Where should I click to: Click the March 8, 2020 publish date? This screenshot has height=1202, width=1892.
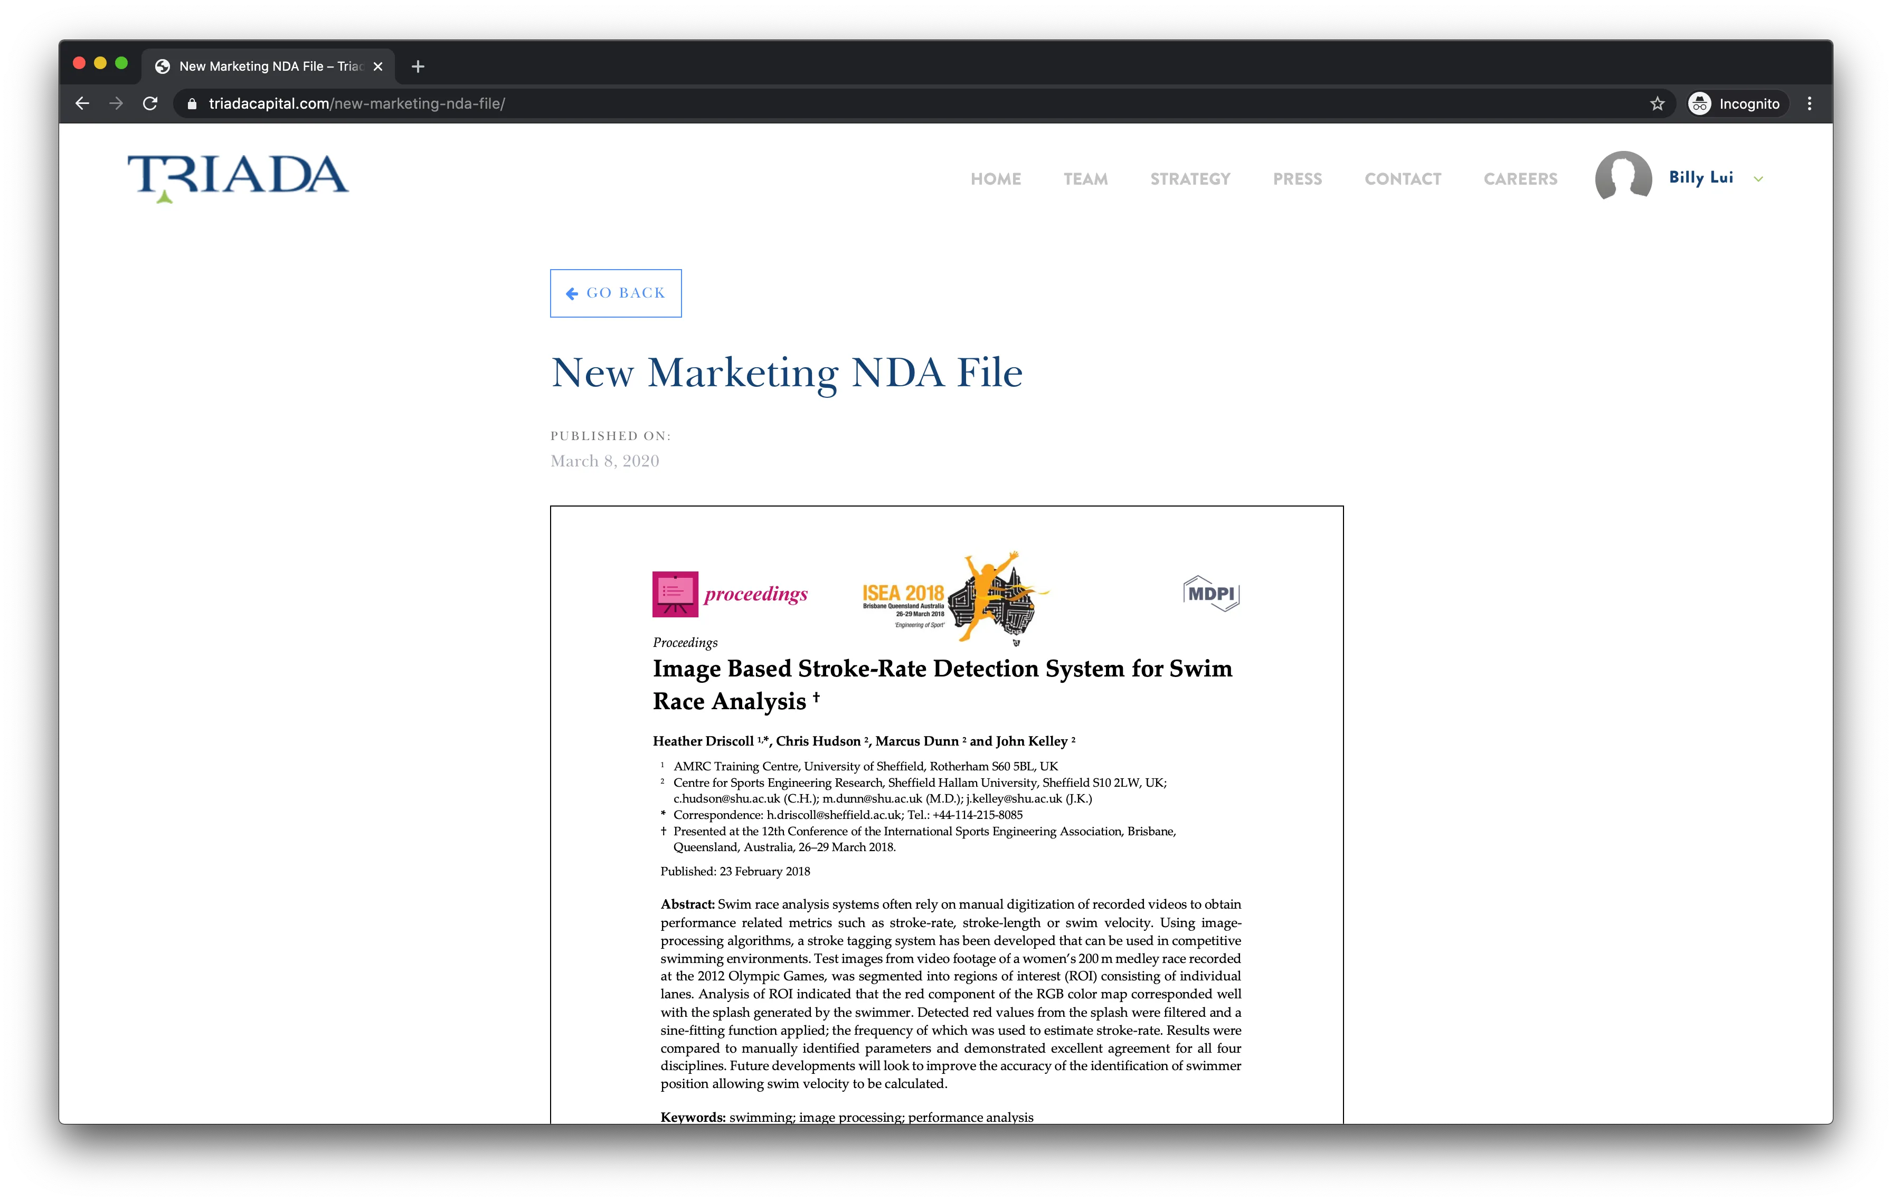(605, 462)
